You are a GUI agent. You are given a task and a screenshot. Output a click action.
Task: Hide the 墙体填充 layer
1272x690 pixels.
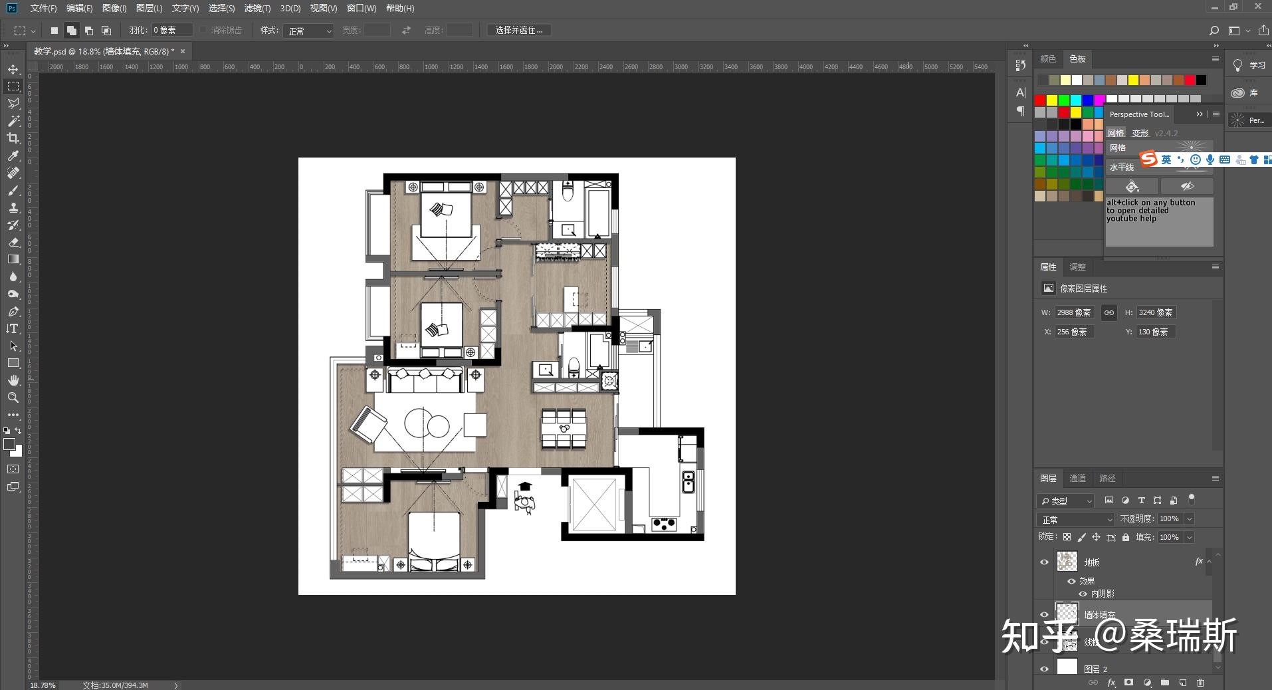click(1044, 615)
